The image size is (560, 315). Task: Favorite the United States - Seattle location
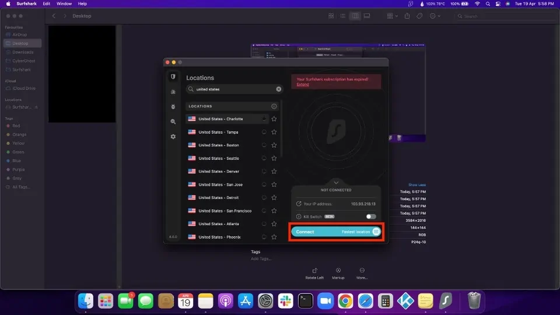pos(274,158)
